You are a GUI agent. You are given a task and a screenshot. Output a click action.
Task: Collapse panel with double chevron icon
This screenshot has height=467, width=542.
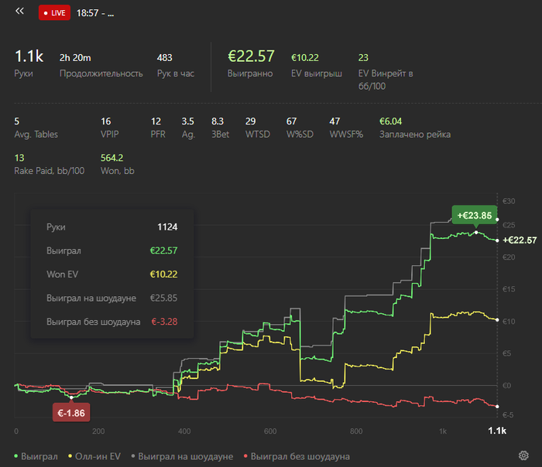19,12
